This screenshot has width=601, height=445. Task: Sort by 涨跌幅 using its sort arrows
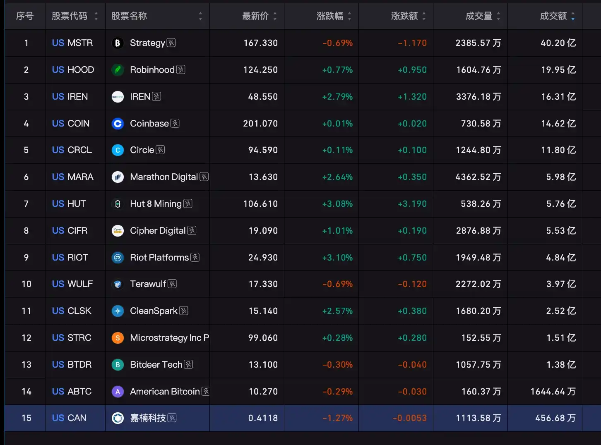click(349, 16)
